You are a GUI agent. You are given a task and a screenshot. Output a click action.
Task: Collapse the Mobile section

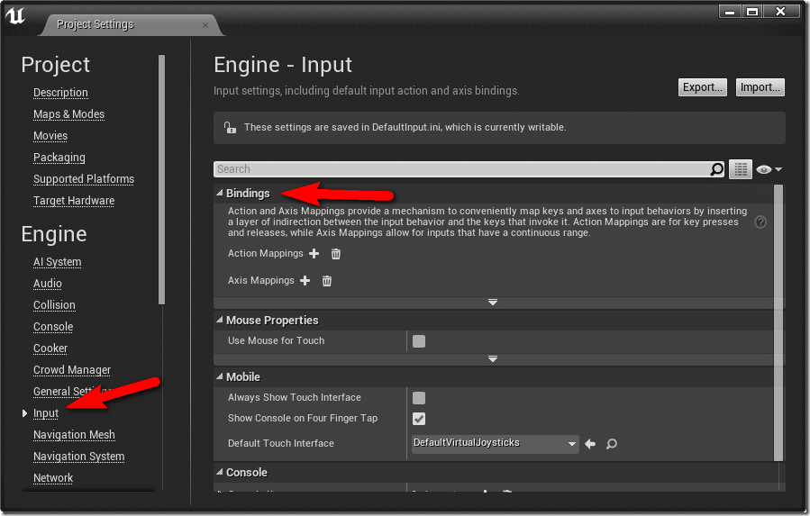tap(220, 376)
